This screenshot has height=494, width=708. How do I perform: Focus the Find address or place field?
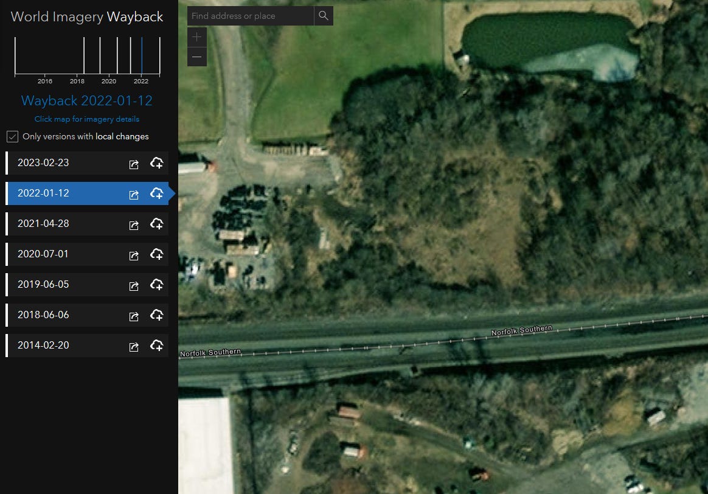click(251, 16)
